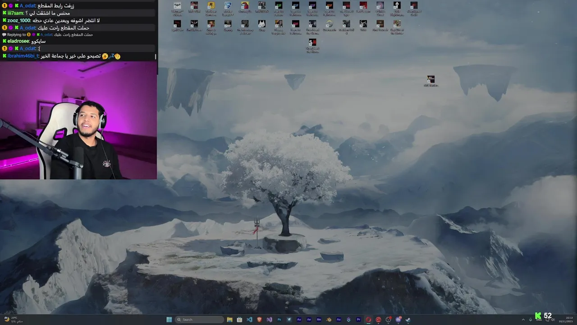Launch Visual Studio purple taskbar icon

pos(269,320)
